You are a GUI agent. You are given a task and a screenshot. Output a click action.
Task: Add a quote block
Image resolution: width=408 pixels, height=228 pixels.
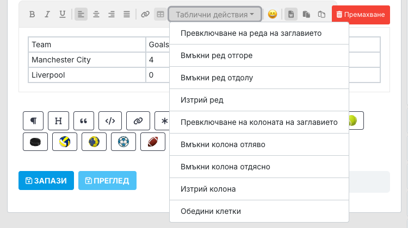84,121
